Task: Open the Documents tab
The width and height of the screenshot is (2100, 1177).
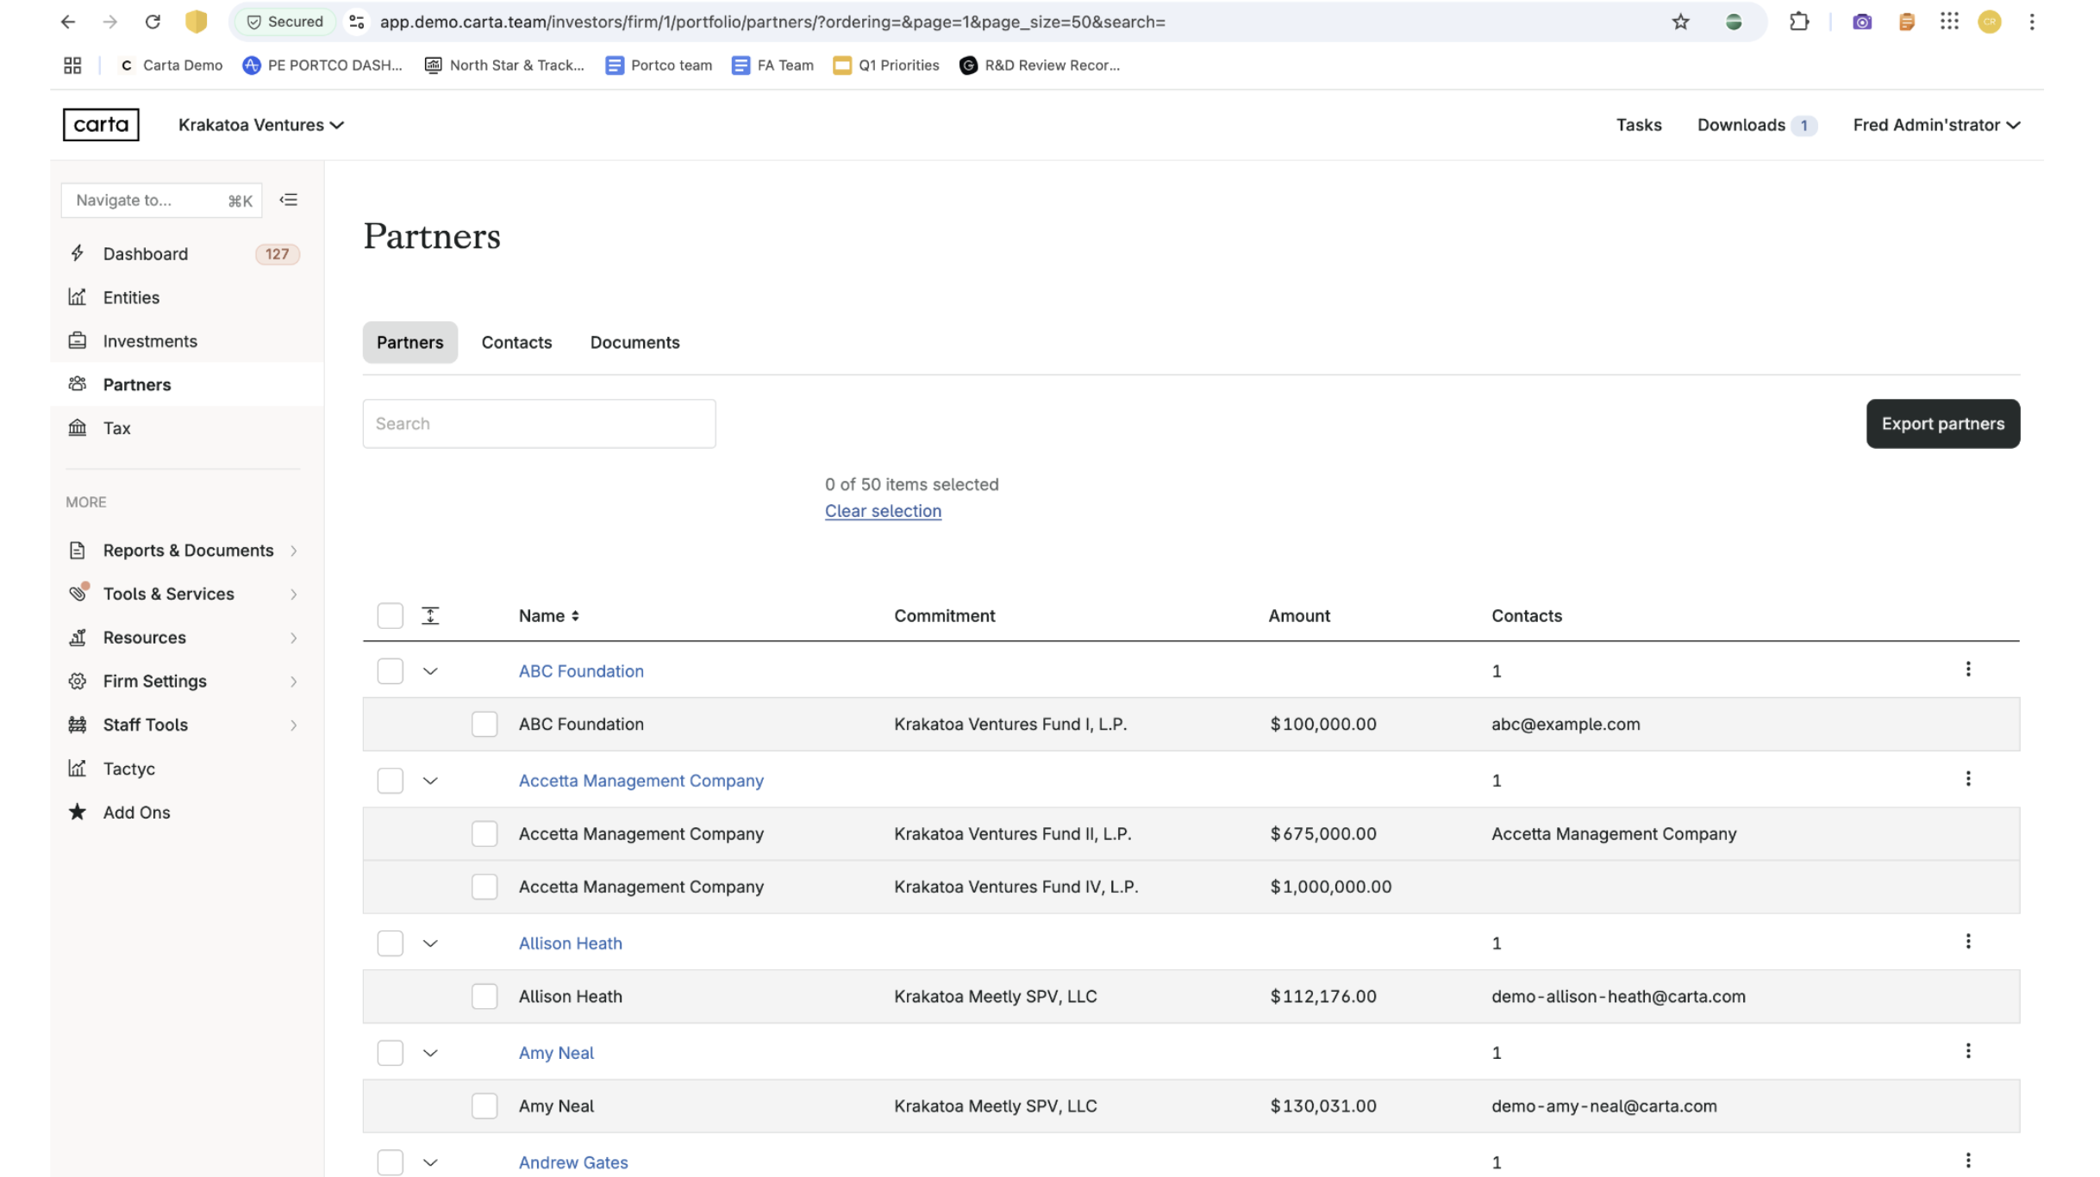Action: coord(634,342)
